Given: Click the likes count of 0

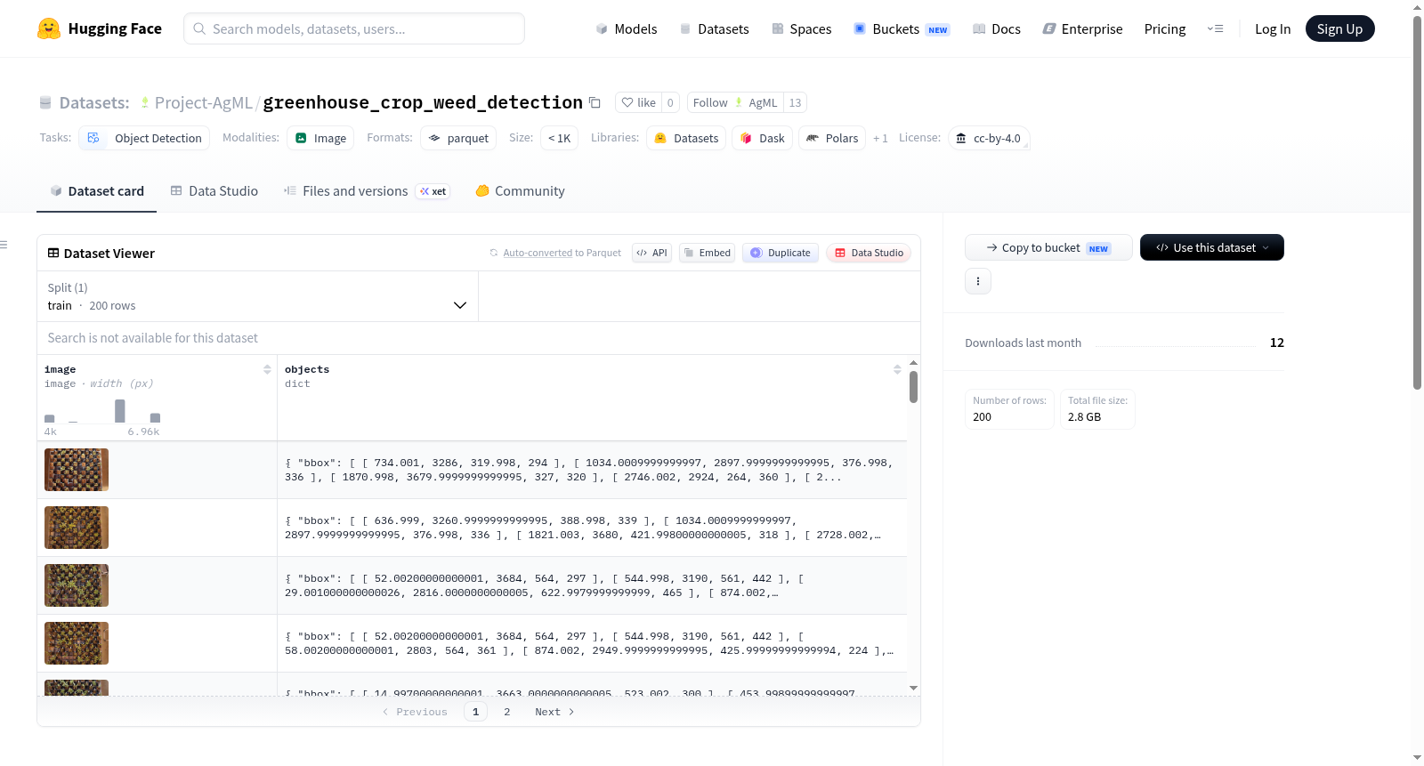Looking at the screenshot, I should click(670, 102).
